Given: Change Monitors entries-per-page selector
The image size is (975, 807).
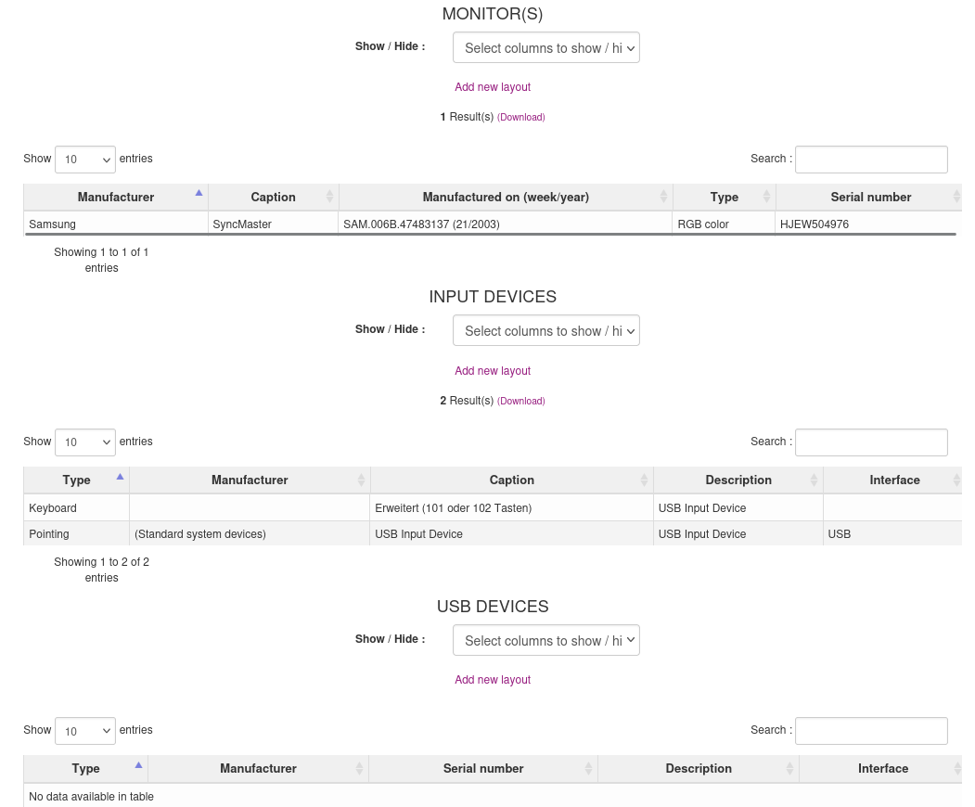Looking at the screenshot, I should pyautogui.click(x=85, y=160).
